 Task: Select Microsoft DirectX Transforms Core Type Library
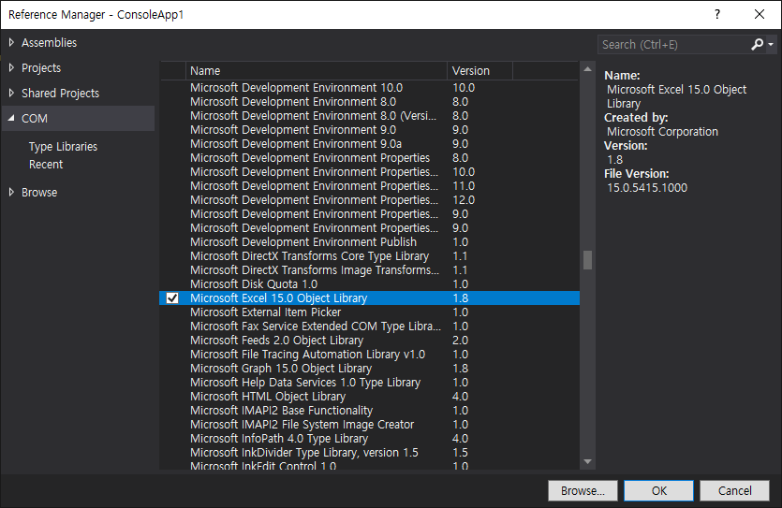click(369, 256)
